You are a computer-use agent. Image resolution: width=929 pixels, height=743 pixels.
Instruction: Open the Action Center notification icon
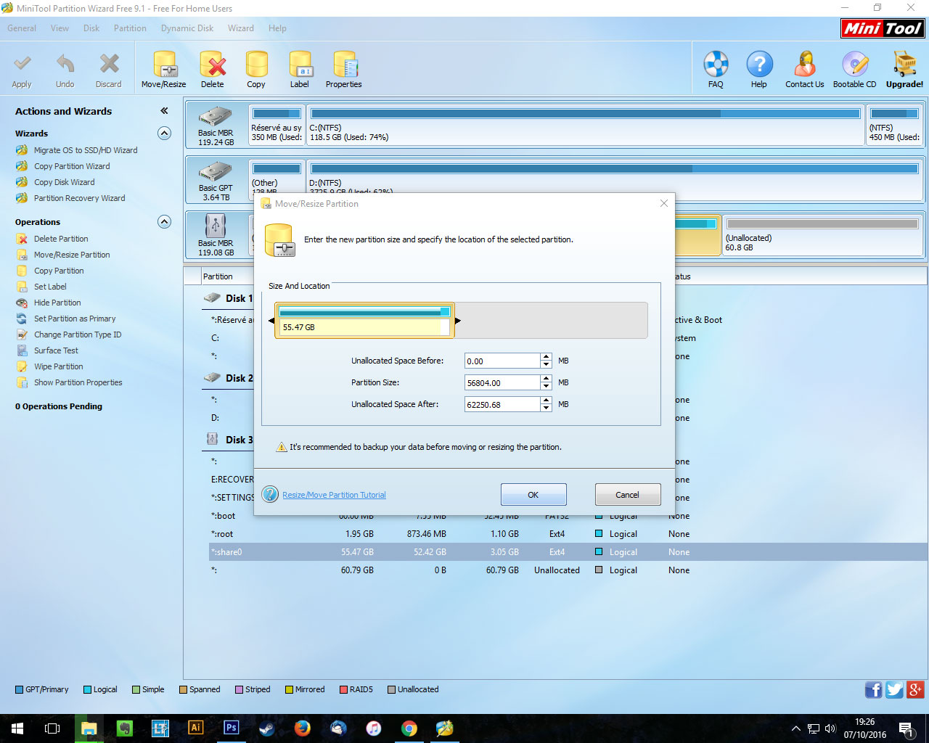[x=906, y=728]
